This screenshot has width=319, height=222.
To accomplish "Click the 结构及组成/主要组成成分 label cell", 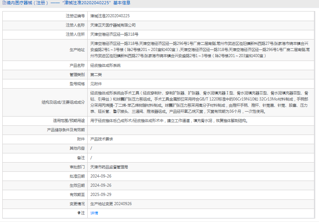I will 45,102.
